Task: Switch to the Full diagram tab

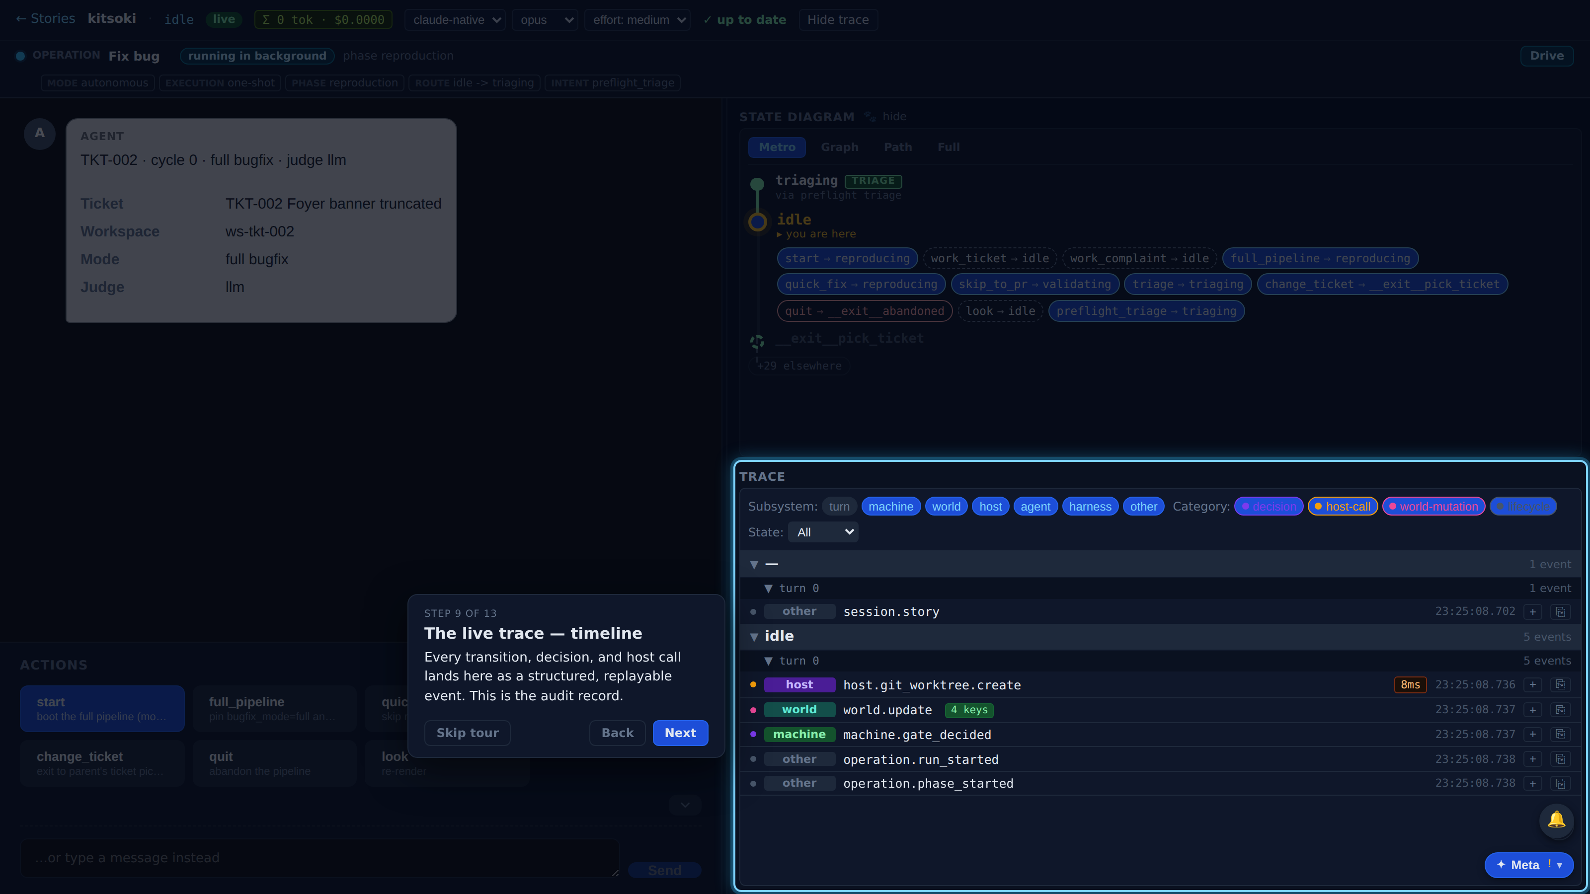Action: tap(948, 147)
